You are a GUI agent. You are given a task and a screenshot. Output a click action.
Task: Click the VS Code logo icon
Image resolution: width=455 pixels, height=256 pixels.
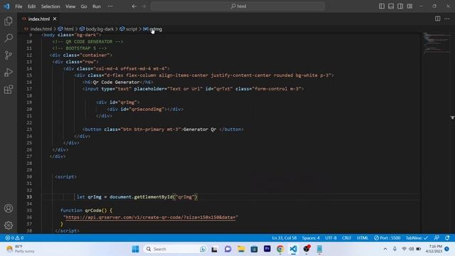tap(6, 6)
